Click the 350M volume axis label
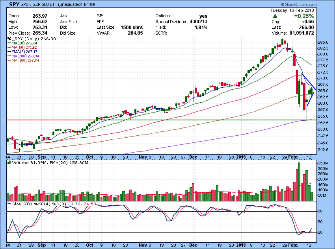335x249 pixels. (x=323, y=163)
